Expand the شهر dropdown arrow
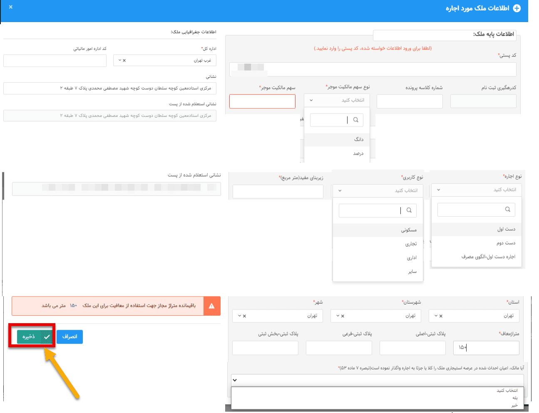 pyautogui.click(x=240, y=316)
